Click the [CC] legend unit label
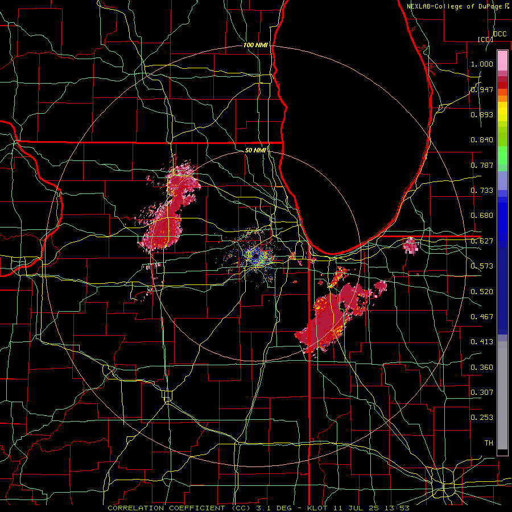 click(x=485, y=39)
